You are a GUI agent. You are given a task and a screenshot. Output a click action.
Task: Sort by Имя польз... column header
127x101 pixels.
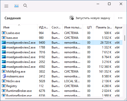tap(73, 27)
